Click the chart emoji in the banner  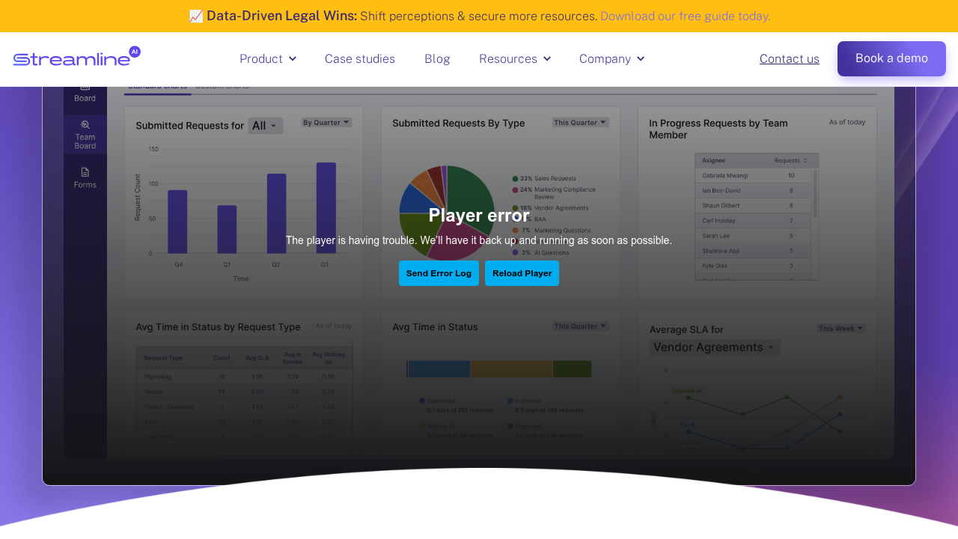coord(196,16)
